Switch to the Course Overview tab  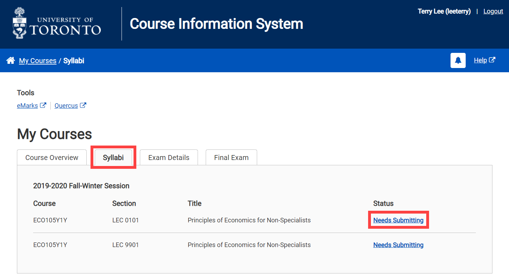[x=52, y=158]
